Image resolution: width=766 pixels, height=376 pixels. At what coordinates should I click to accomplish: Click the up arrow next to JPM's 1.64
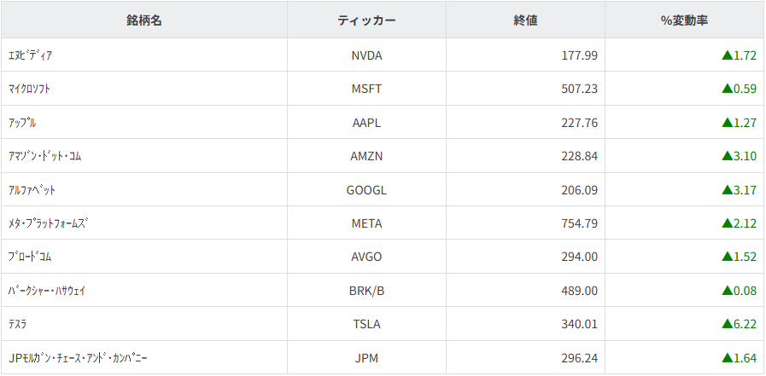[727, 358]
